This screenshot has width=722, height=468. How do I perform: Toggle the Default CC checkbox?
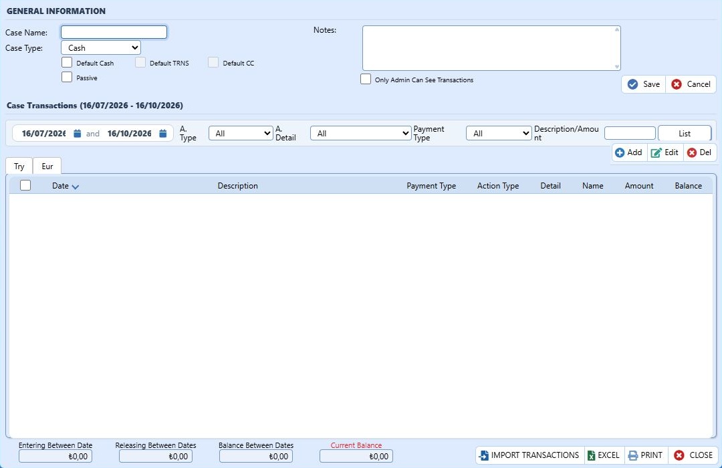[213, 62]
